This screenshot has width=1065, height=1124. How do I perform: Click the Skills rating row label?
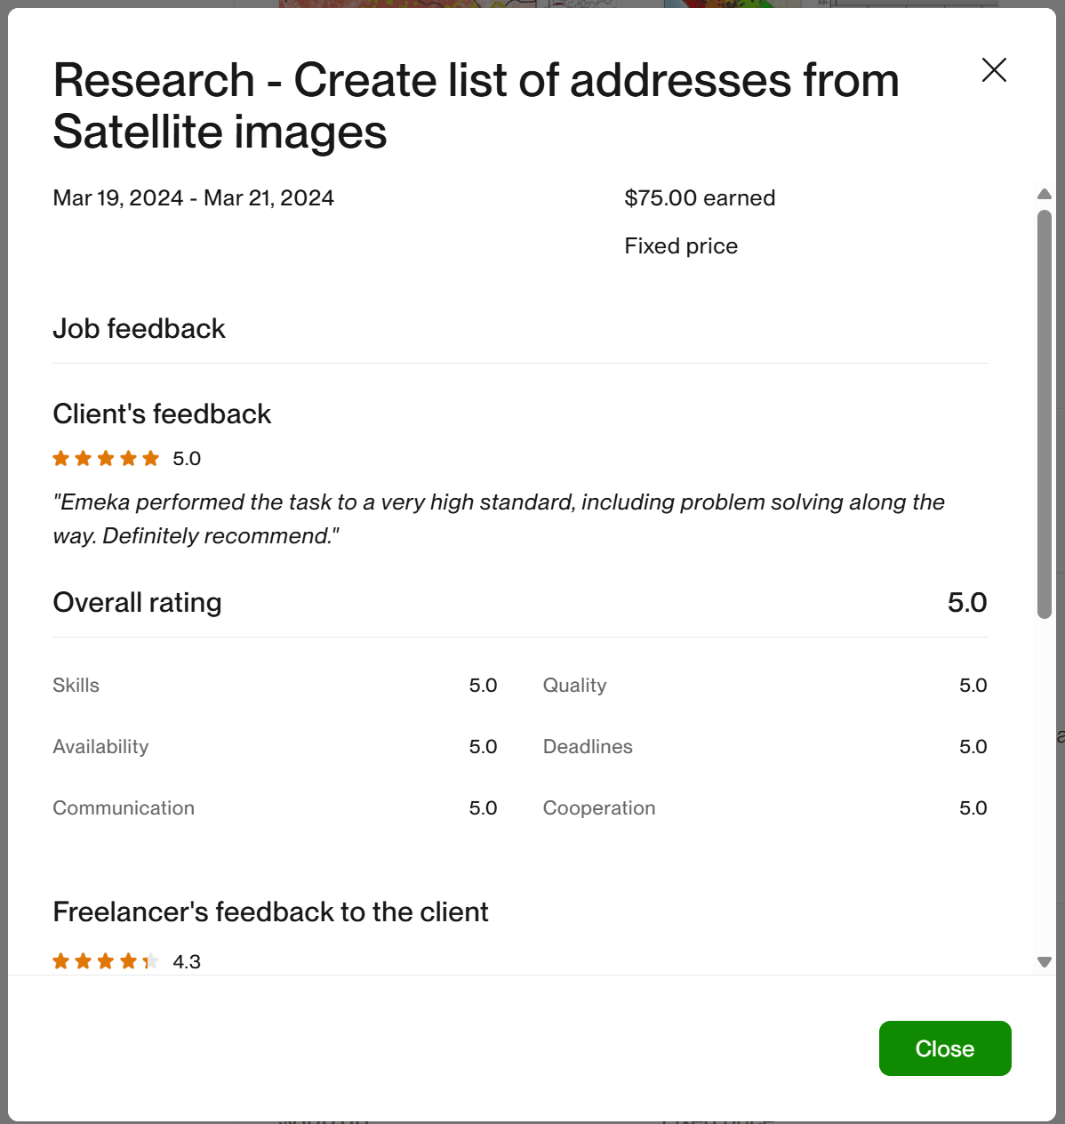click(x=76, y=686)
